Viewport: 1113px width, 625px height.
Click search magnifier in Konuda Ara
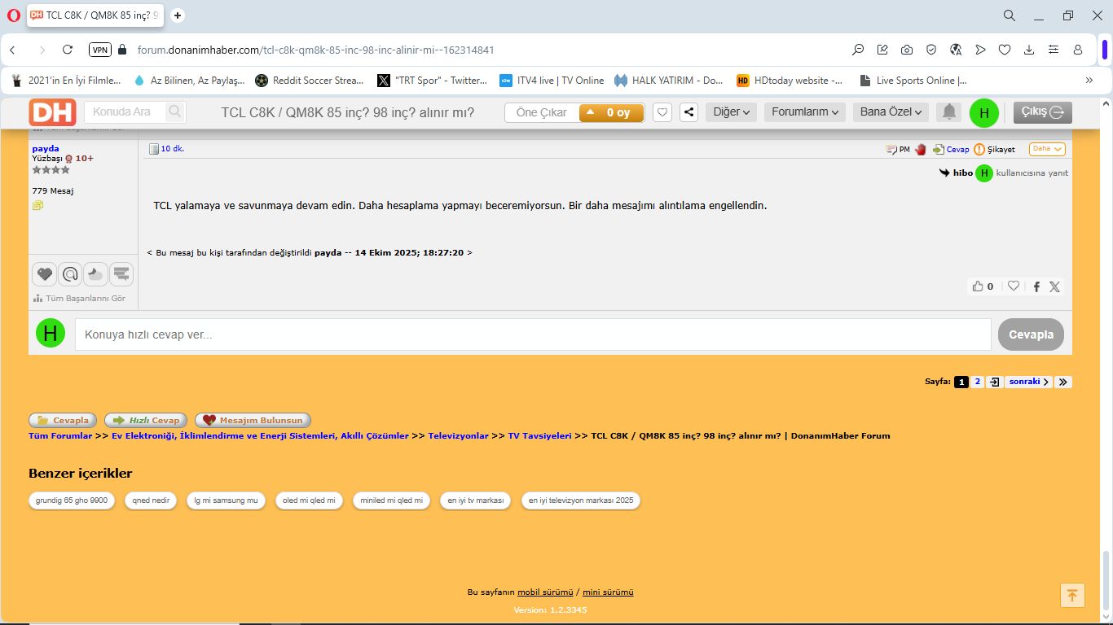tap(174, 111)
